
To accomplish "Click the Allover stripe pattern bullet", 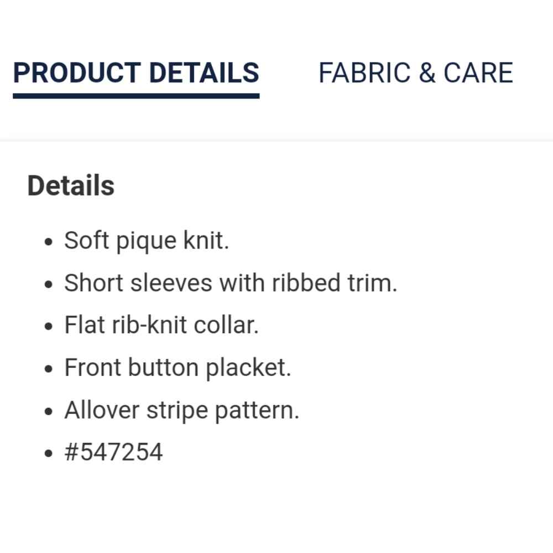I will tap(182, 410).
